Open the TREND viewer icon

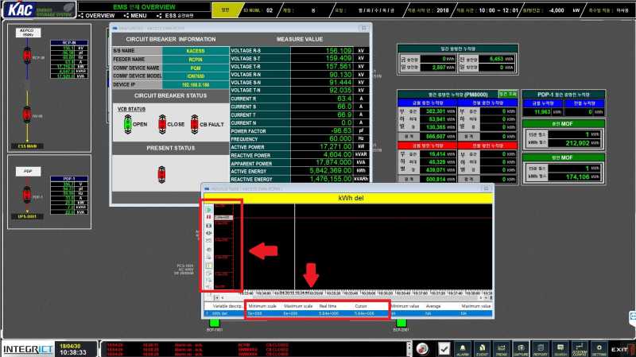(502, 349)
